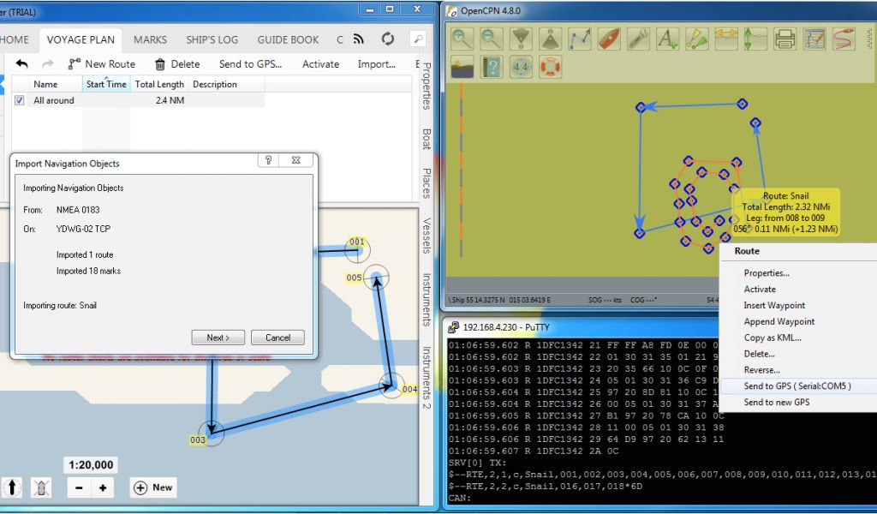Open OpenCPN settings with wrench icon
This screenshot has height=514, width=877.
click(x=638, y=39)
